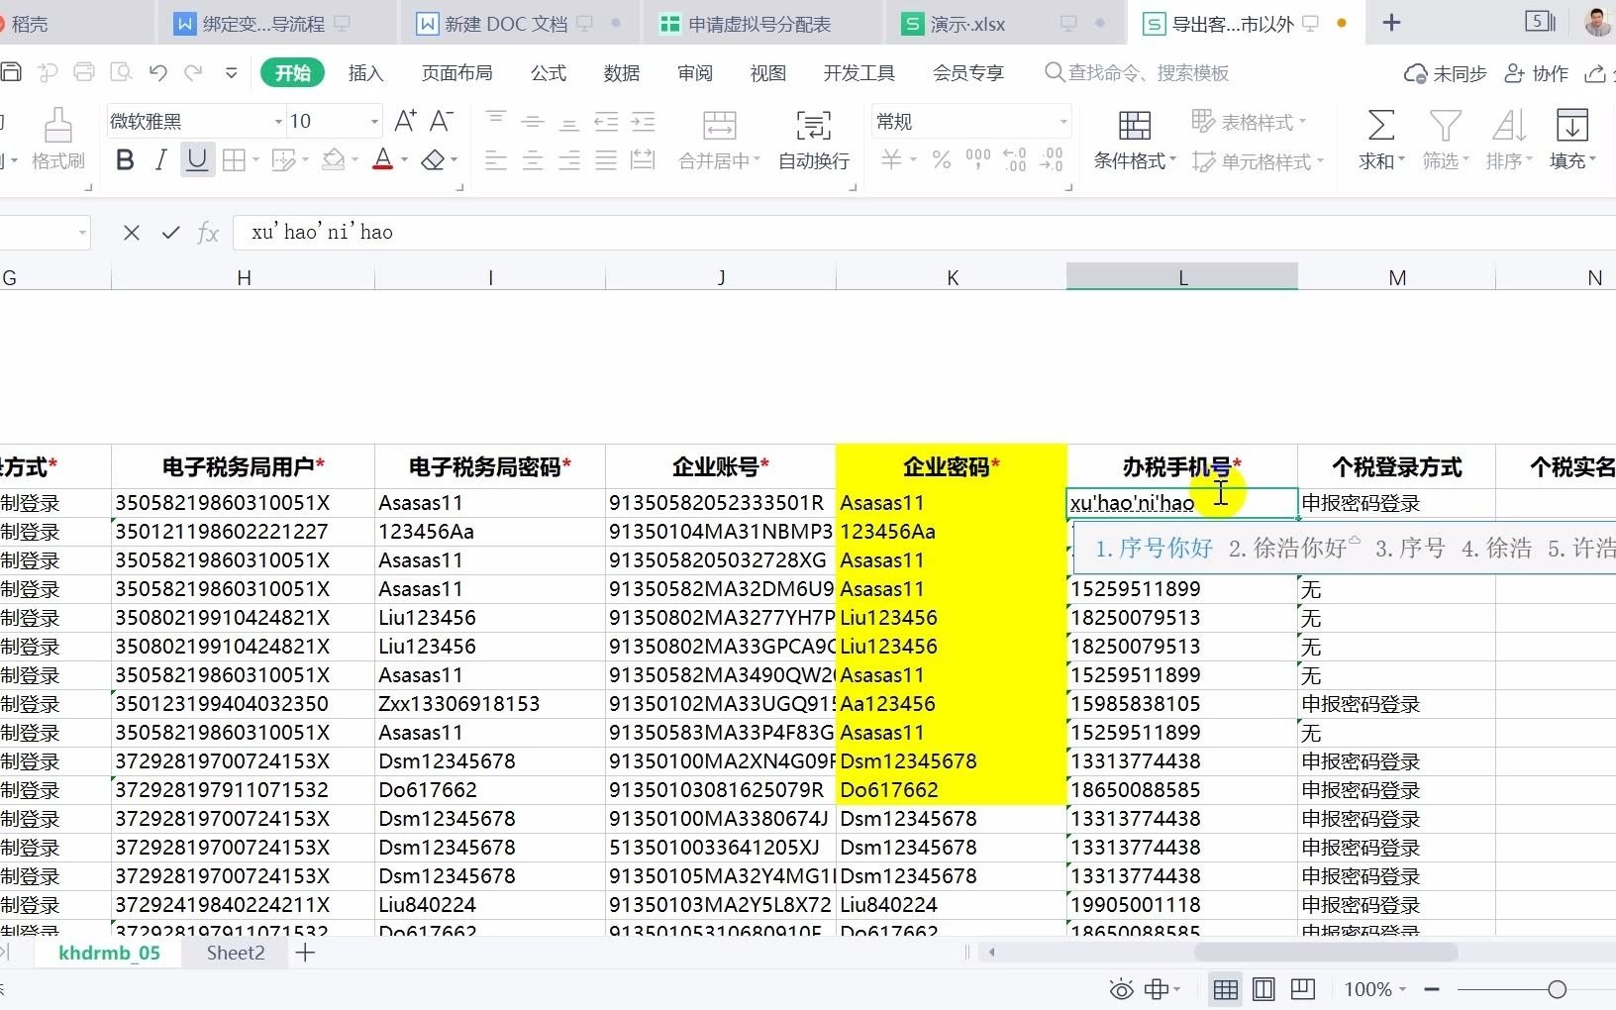
Task: Switch to the 数据 ribbon tab
Action: tap(620, 72)
